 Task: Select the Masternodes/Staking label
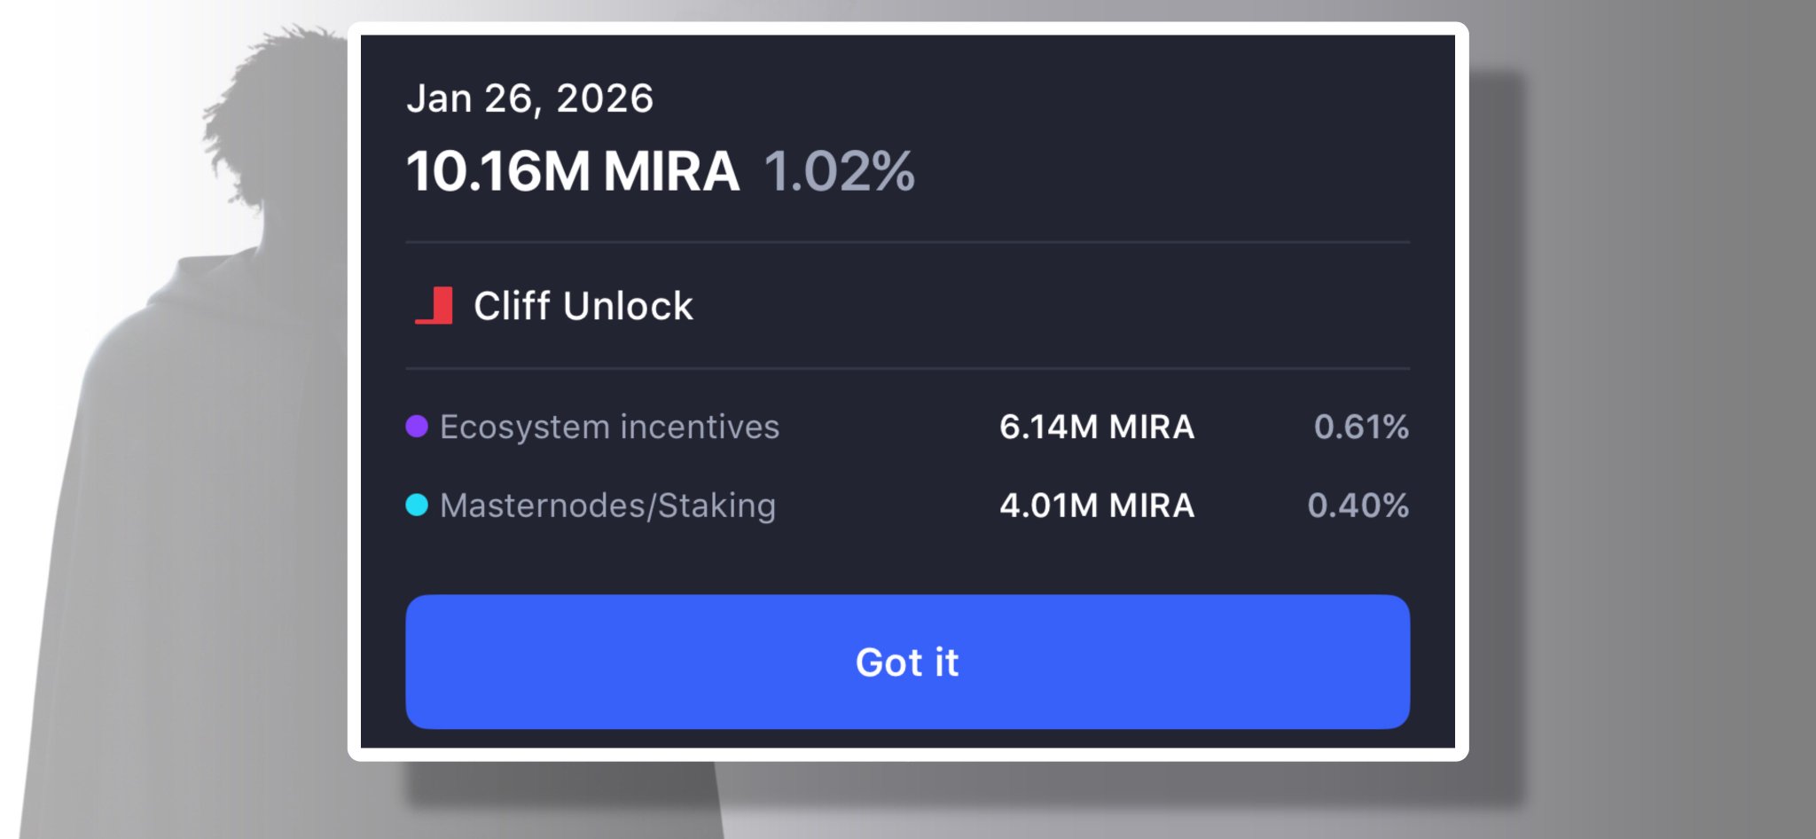[607, 506]
